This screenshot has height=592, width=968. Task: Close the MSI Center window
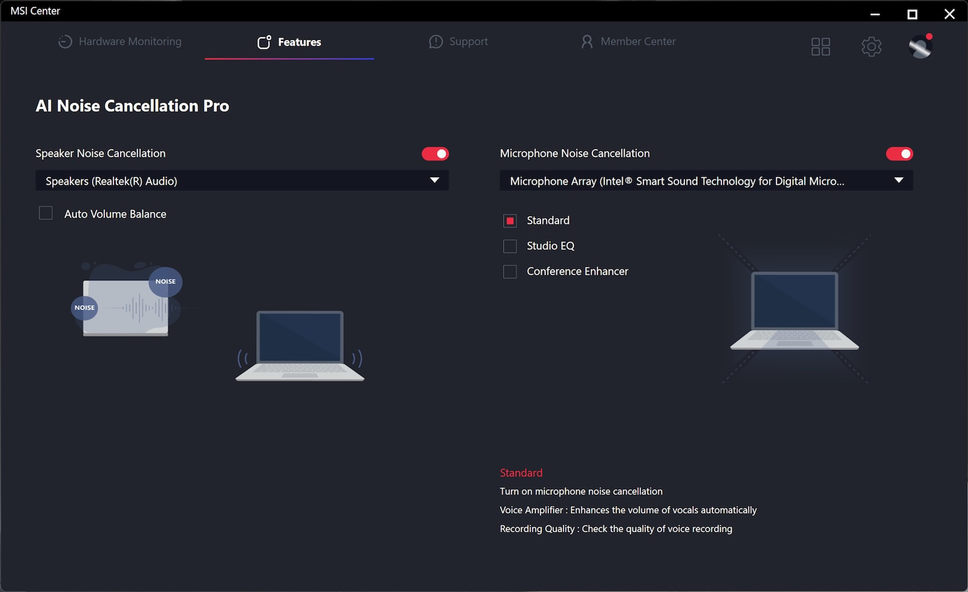click(x=949, y=14)
